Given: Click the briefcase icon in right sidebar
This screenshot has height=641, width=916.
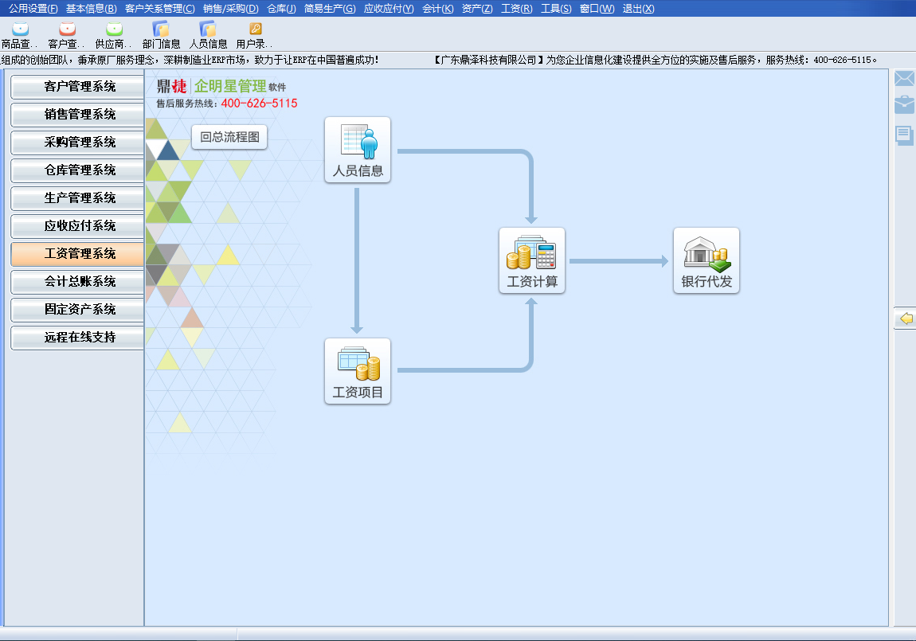Looking at the screenshot, I should (x=904, y=105).
